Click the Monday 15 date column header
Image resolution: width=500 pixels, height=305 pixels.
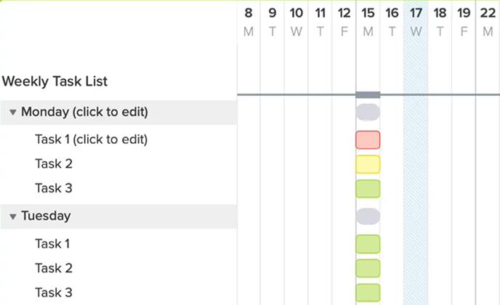(368, 21)
